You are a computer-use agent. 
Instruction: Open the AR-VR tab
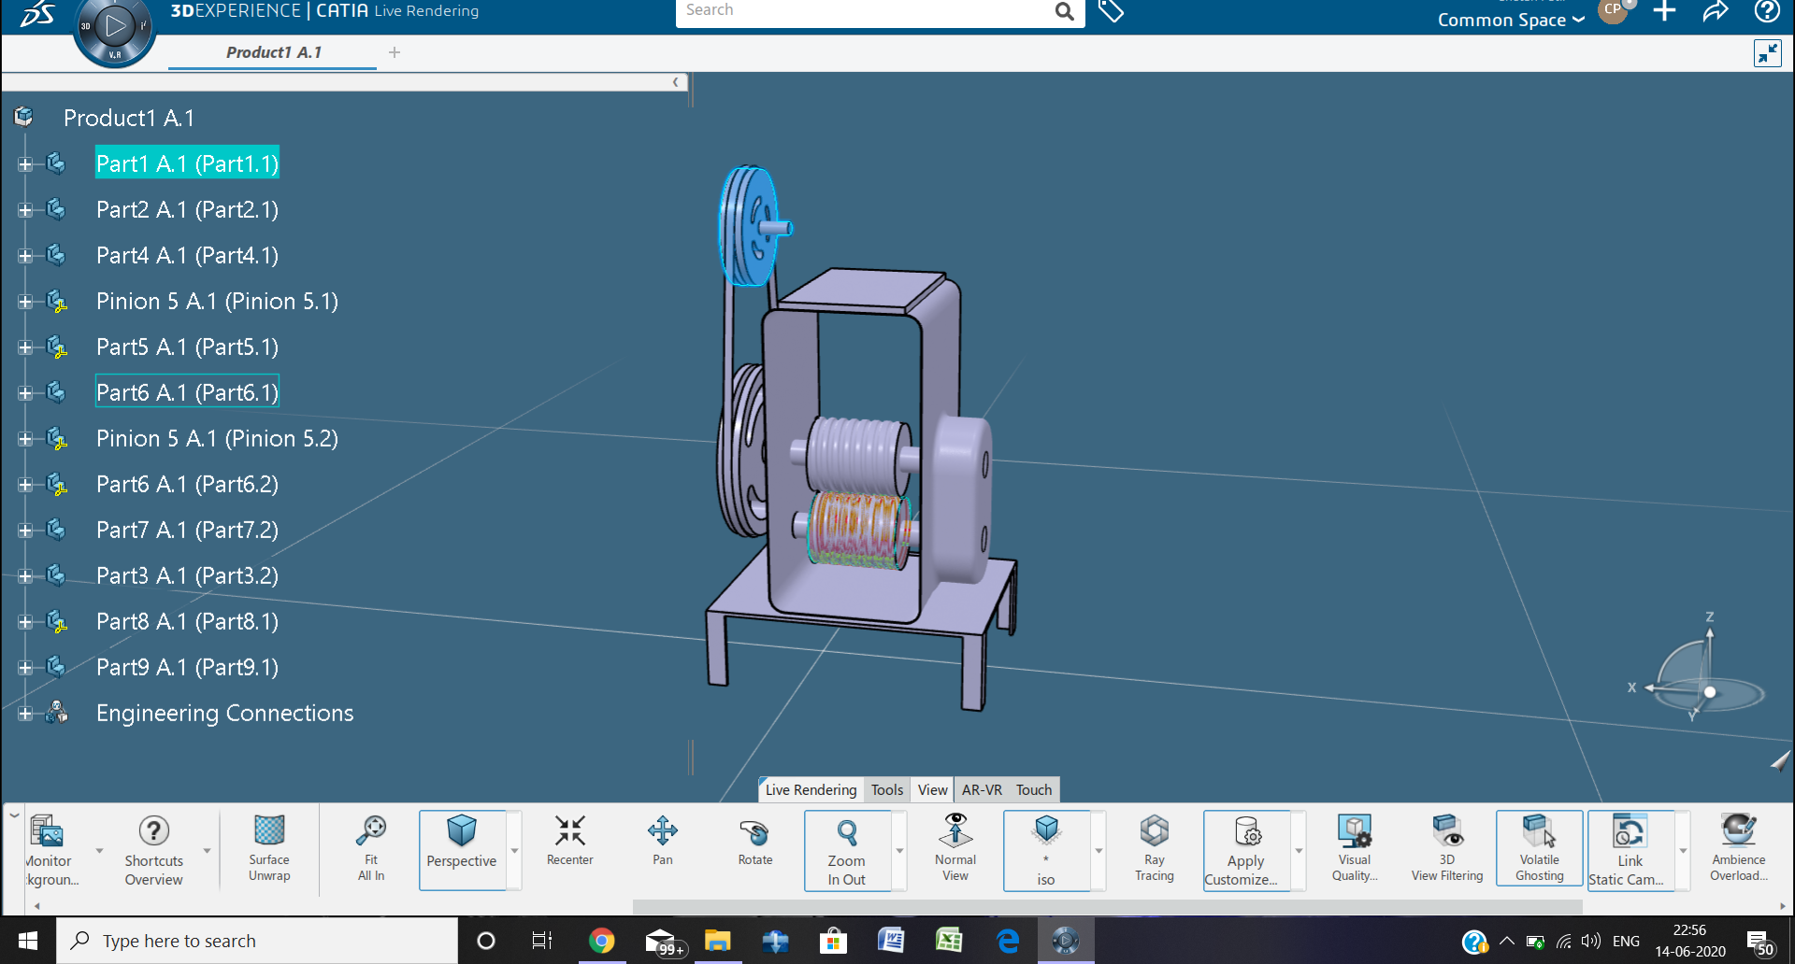[981, 790]
